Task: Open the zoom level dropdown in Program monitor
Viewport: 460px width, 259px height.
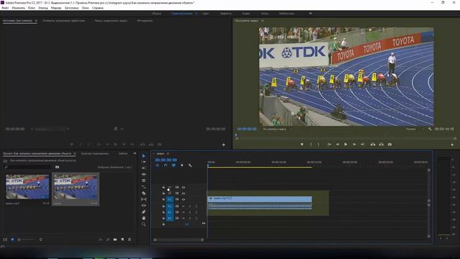Action: pyautogui.click(x=277, y=129)
